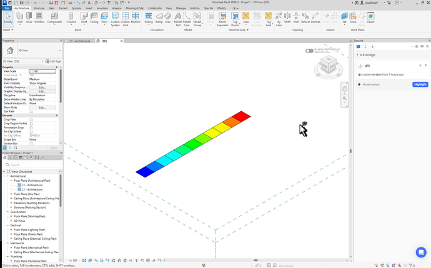Select the Railing tool
The width and height of the screenshot is (431, 268).
pyautogui.click(x=149, y=18)
